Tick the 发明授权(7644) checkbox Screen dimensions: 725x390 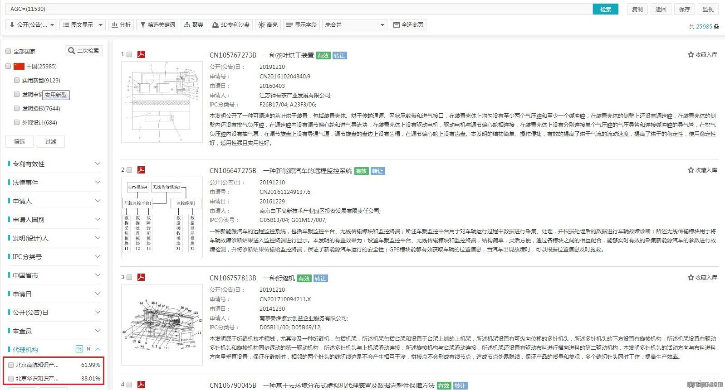(x=17, y=108)
